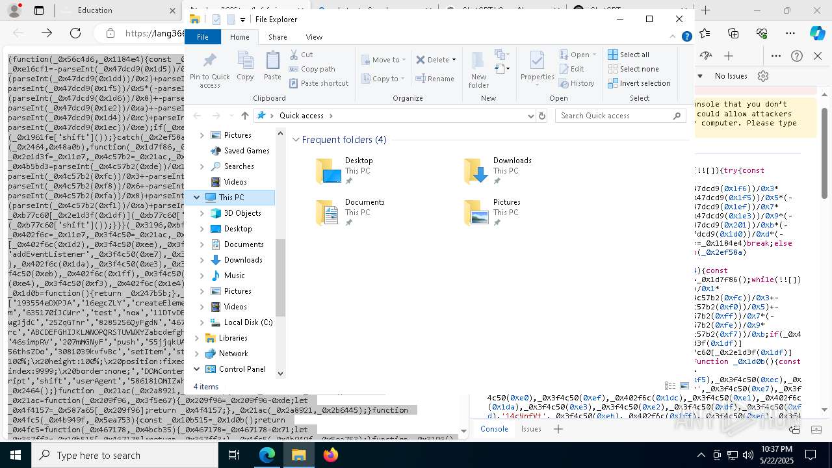This screenshot has height=468, width=832.
Task: Select Control Panel in the navigation pane
Action: click(242, 369)
